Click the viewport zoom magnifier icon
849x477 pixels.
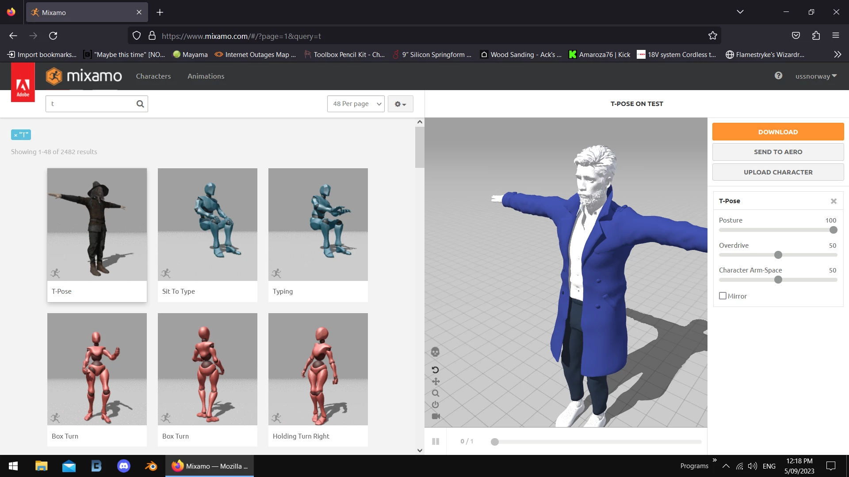436,393
